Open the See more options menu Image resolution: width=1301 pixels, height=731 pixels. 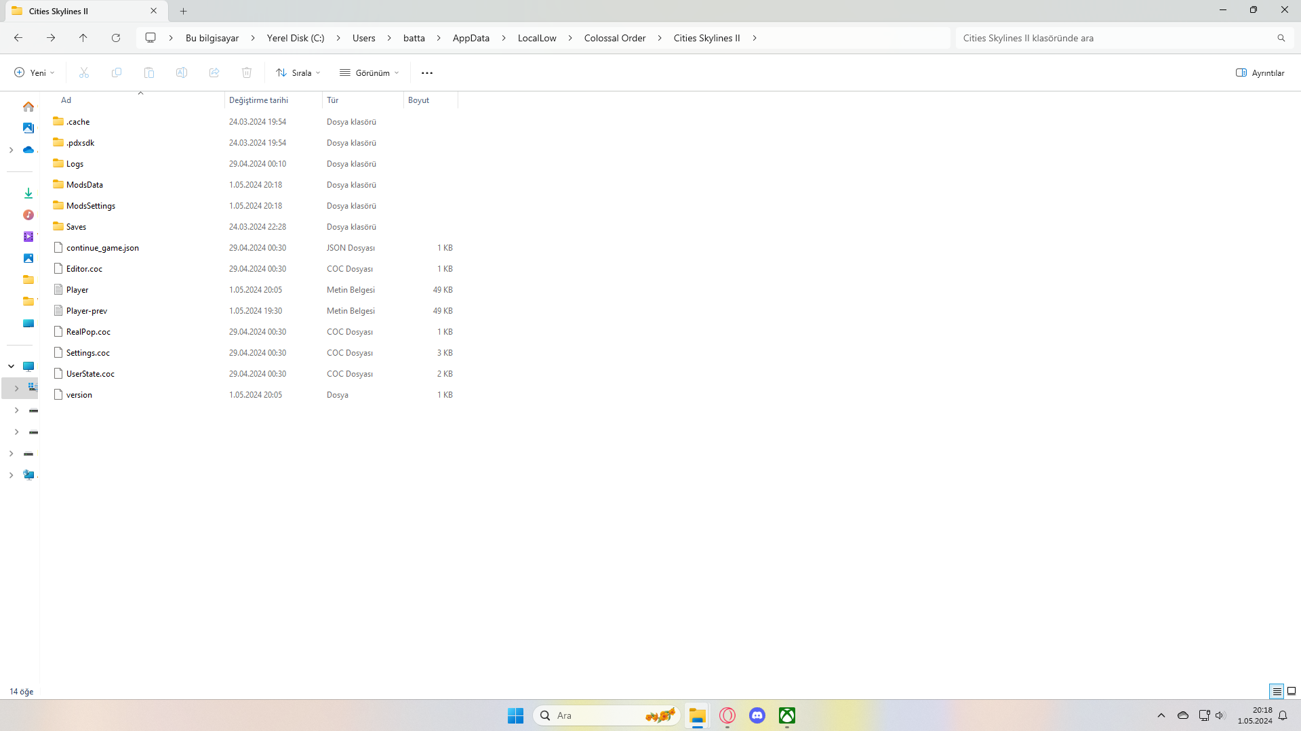[427, 72]
